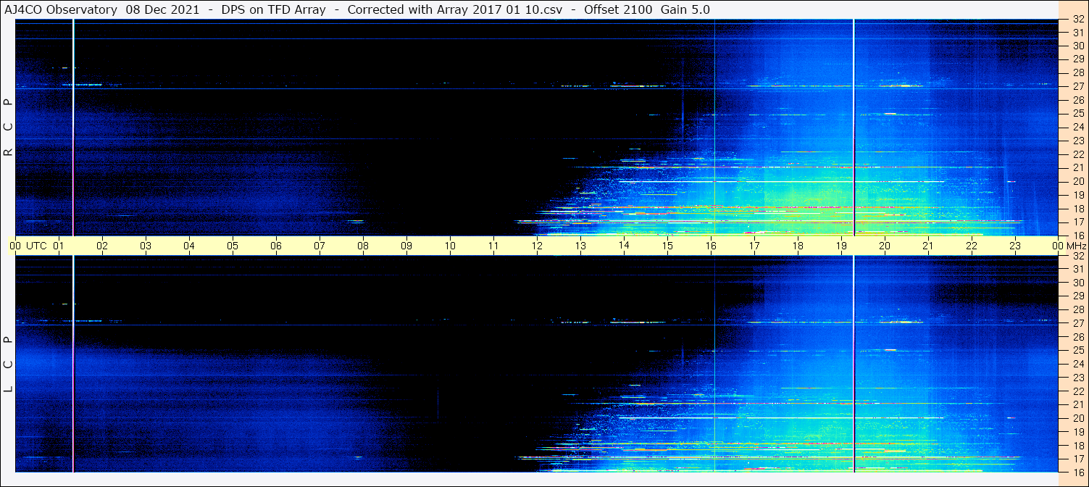Click 26 MHz frequency label in LCP panel

pos(1077,337)
